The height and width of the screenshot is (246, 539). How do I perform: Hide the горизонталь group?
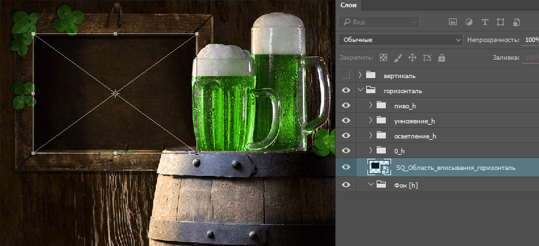click(346, 91)
